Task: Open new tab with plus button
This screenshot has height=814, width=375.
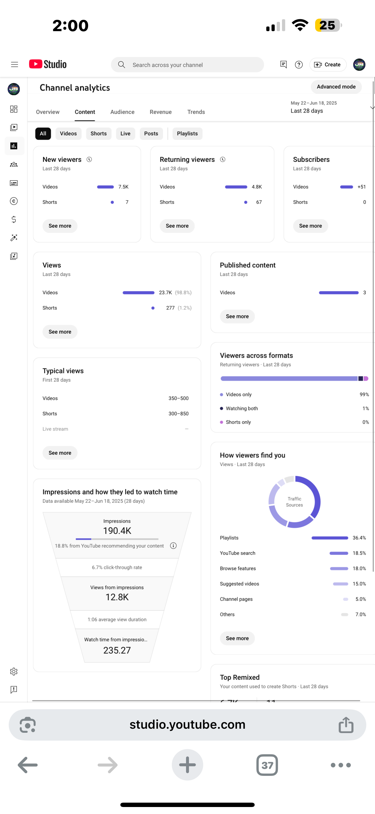Action: point(187,765)
